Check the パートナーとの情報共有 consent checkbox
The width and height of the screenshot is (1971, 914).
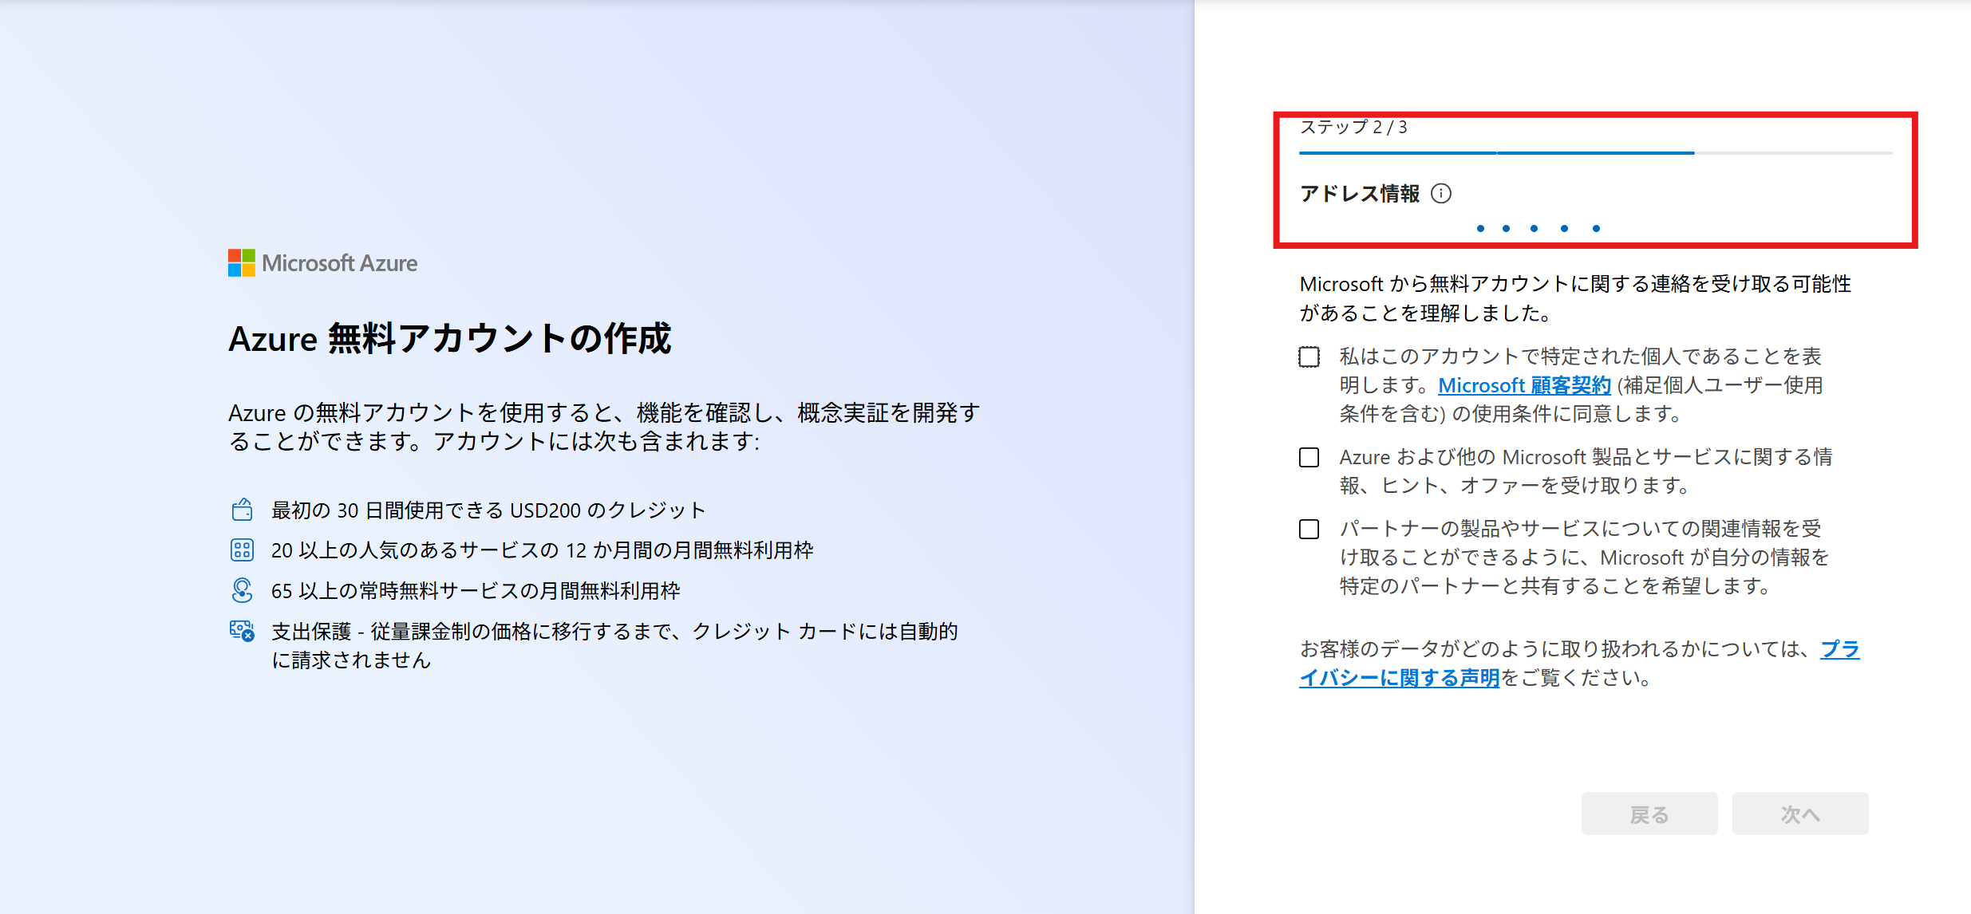1308,529
